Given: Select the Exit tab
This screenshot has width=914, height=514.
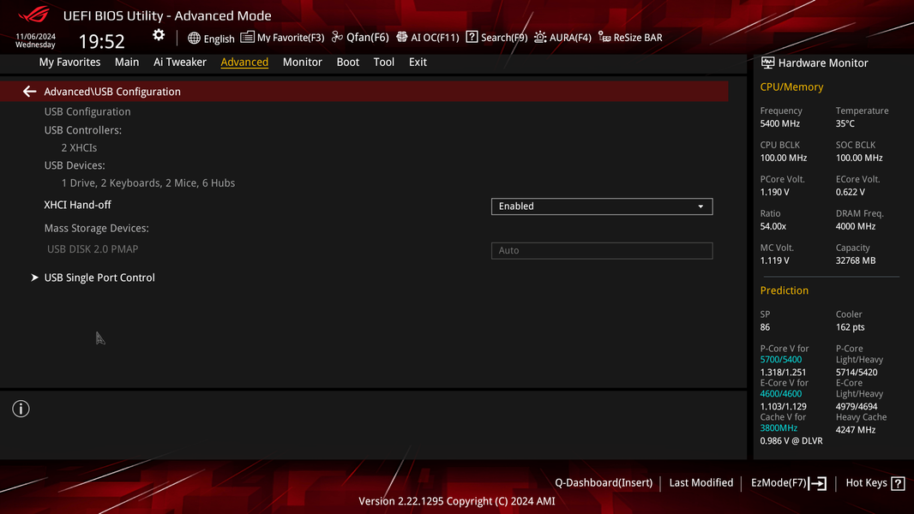Looking at the screenshot, I should [418, 62].
